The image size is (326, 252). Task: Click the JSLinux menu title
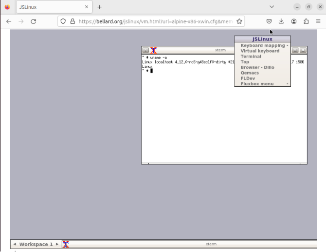pyautogui.click(x=262, y=39)
